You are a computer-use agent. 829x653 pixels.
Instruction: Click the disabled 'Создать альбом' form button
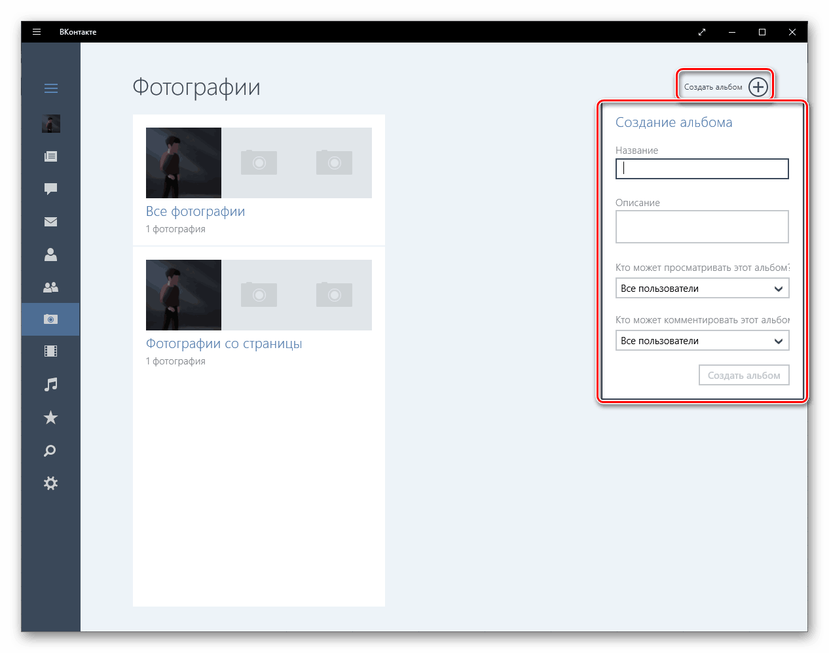(744, 376)
